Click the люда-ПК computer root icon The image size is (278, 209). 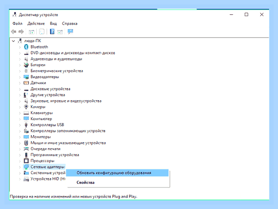[x=20, y=41]
